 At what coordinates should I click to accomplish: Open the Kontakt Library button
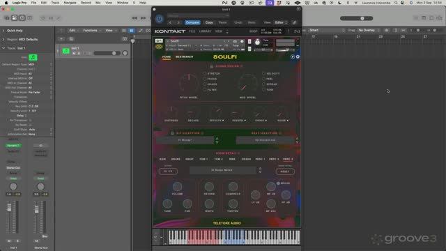(205, 31)
